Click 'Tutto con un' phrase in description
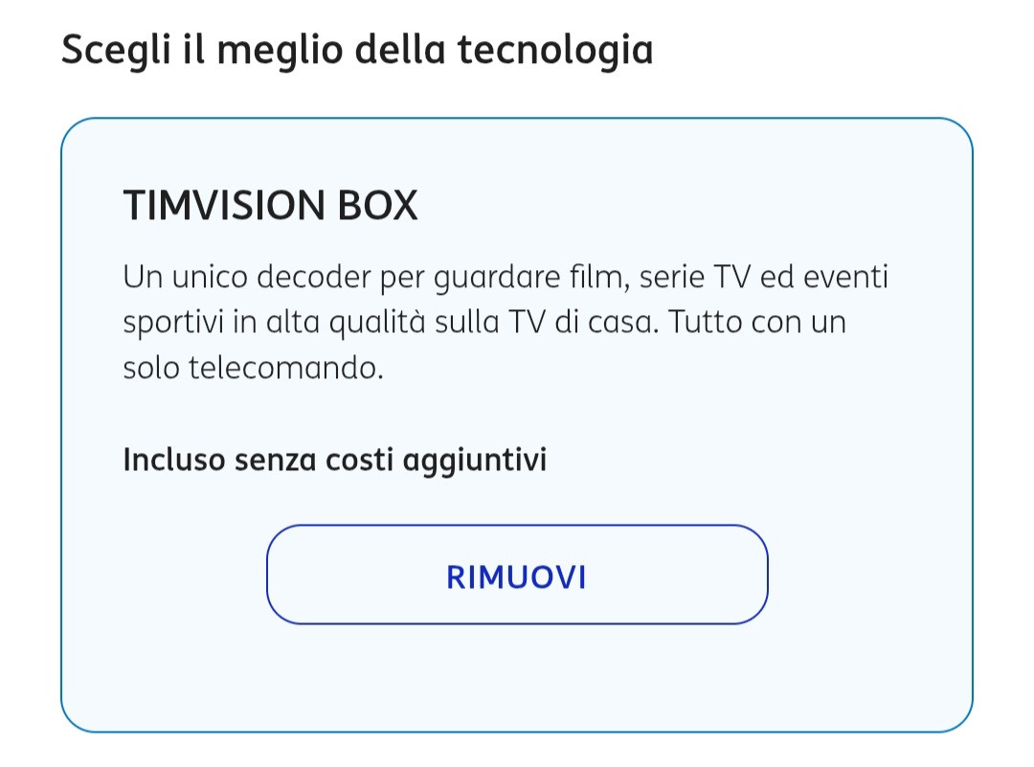Screen dimensions: 1034x767 tap(757, 323)
